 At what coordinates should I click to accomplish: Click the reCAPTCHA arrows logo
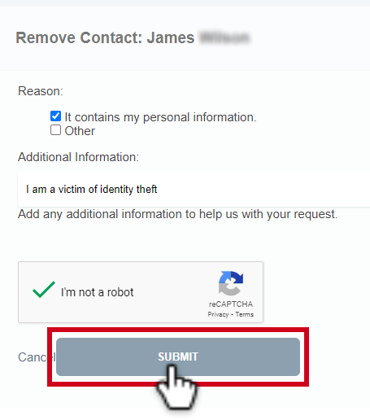click(231, 283)
